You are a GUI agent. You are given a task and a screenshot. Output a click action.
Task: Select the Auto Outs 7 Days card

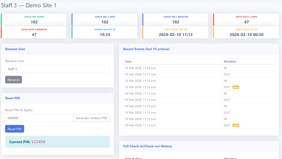click(246, 20)
